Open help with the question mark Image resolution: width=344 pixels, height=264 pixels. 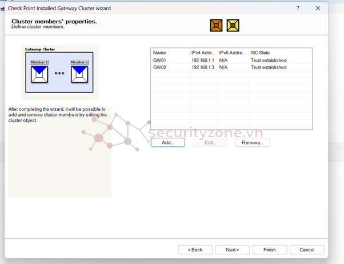298,9
